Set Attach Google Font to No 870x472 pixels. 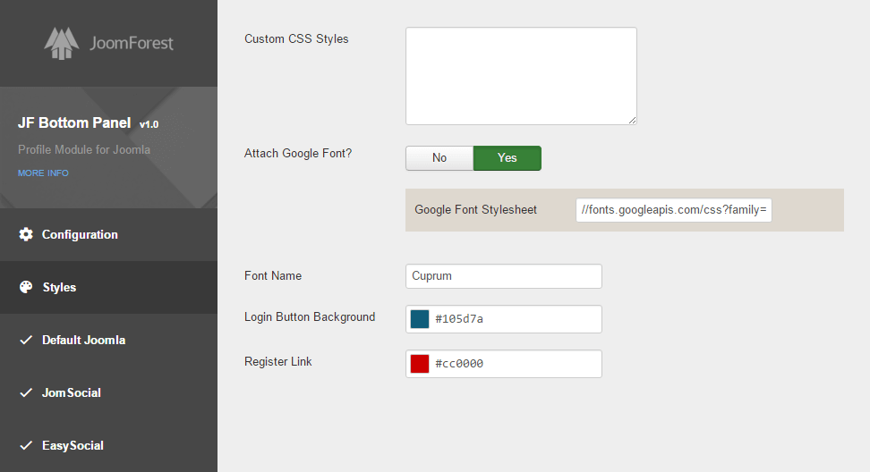439,158
